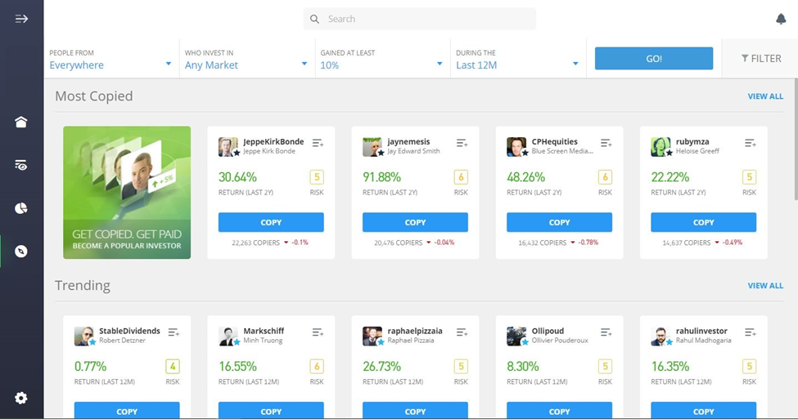Add Ollipoud to watchlist icon

click(606, 332)
